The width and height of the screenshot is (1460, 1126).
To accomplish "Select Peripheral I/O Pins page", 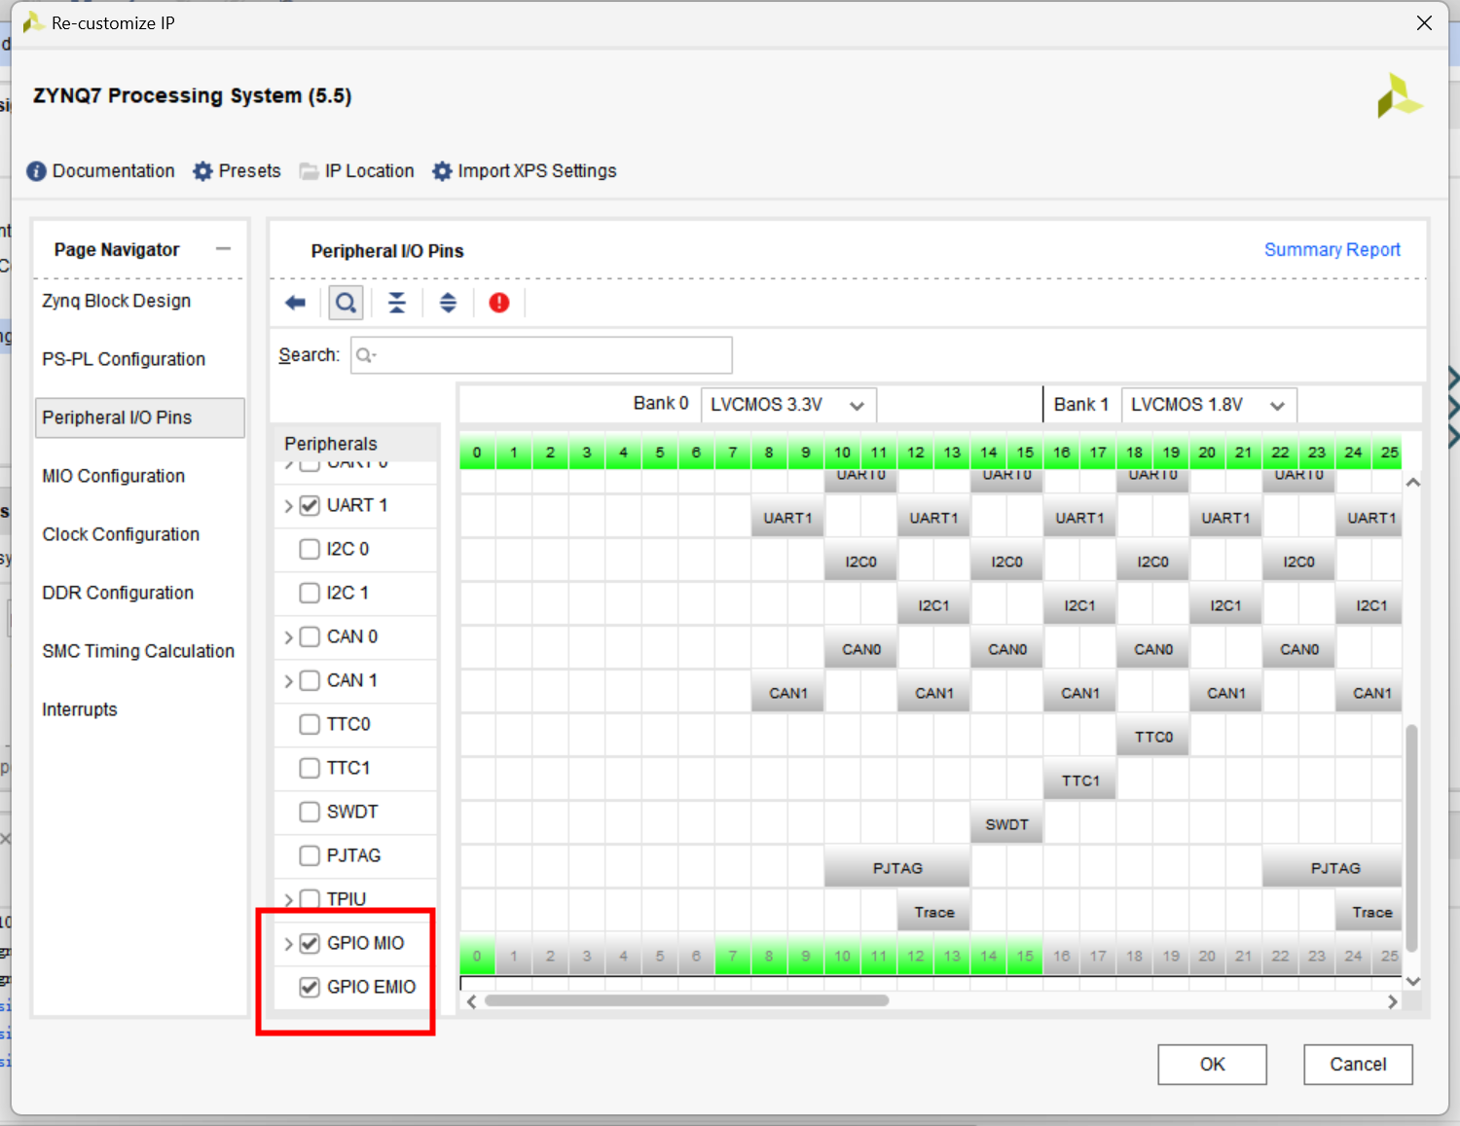I will point(139,418).
